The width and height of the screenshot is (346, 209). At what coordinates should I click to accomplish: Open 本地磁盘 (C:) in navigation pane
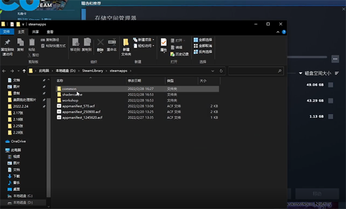click(x=20, y=196)
